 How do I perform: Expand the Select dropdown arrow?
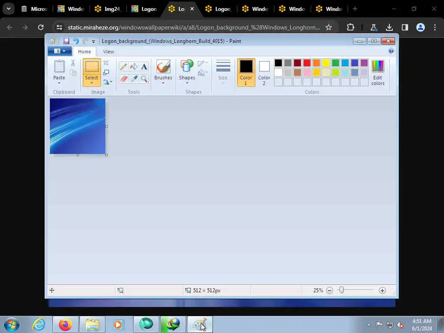[92, 83]
